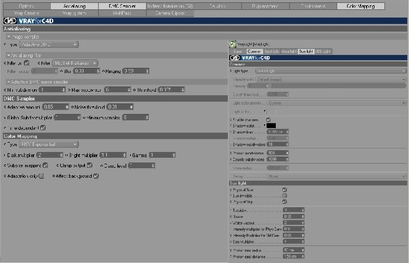Switch to the Antialiasing tab
This screenshot has width=409, height=263.
pyautogui.click(x=75, y=6)
